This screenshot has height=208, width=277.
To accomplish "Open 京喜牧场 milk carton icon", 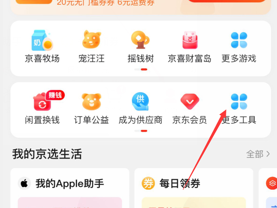I will point(42,40).
